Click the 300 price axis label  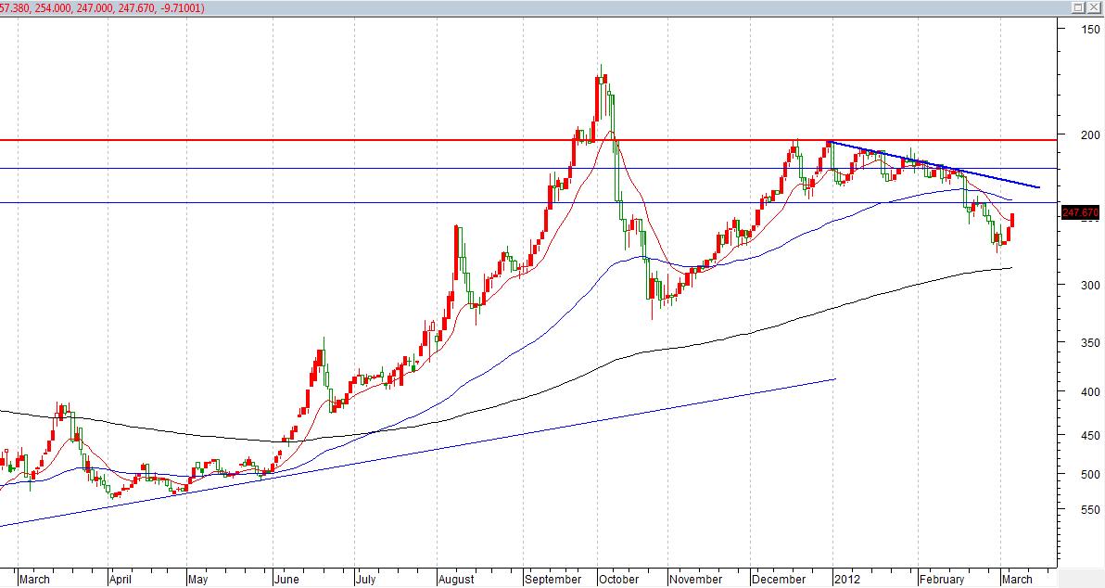(1091, 285)
